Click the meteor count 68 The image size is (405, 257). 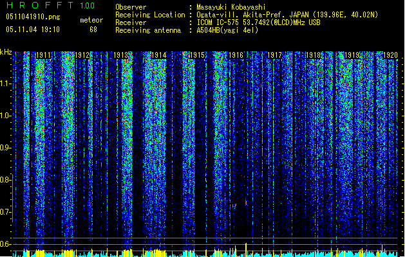[93, 30]
